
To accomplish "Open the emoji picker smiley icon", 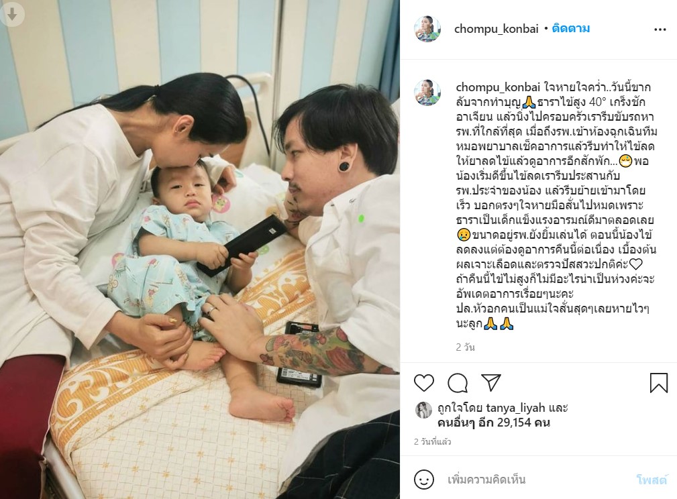I will point(424,480).
